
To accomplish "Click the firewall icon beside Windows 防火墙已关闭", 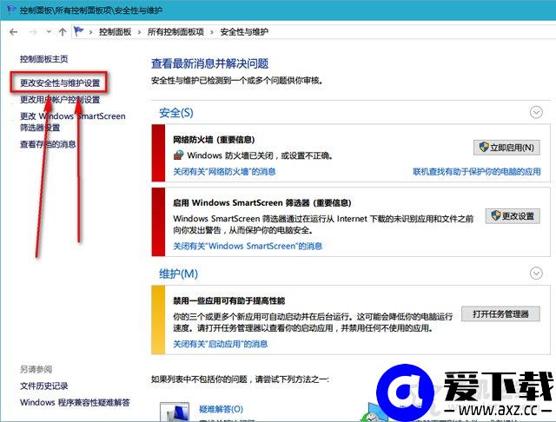I will [178, 155].
